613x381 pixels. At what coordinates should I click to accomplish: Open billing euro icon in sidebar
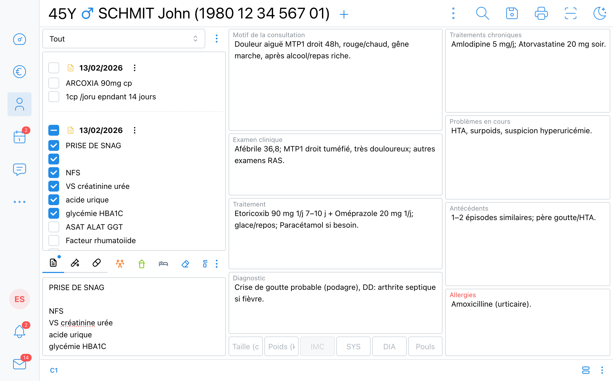20,72
